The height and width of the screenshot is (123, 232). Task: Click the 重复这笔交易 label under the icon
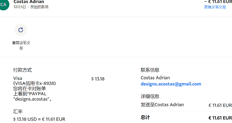(21, 45)
